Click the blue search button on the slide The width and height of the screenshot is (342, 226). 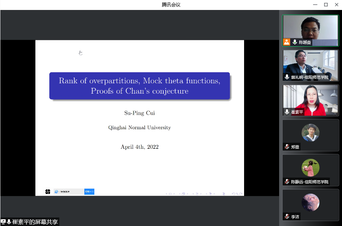pyautogui.click(x=89, y=192)
